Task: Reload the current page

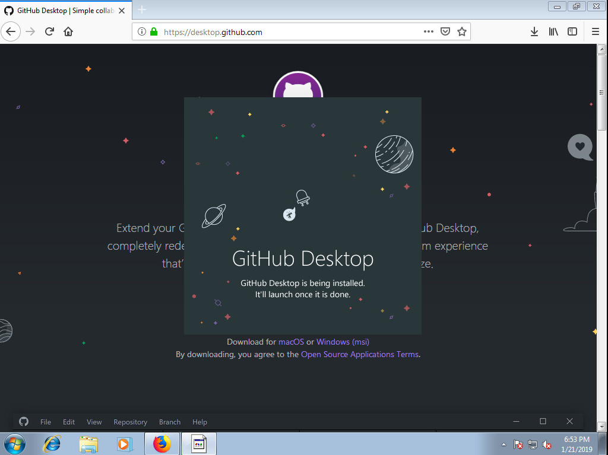Action: point(50,31)
